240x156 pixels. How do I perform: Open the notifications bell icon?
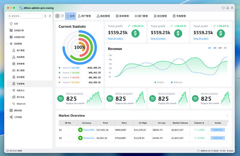click(x=228, y=8)
